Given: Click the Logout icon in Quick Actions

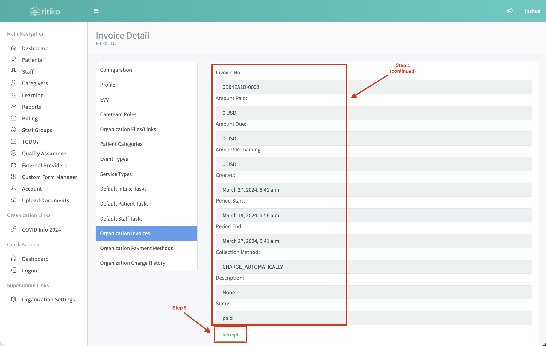Looking at the screenshot, I should pos(13,270).
